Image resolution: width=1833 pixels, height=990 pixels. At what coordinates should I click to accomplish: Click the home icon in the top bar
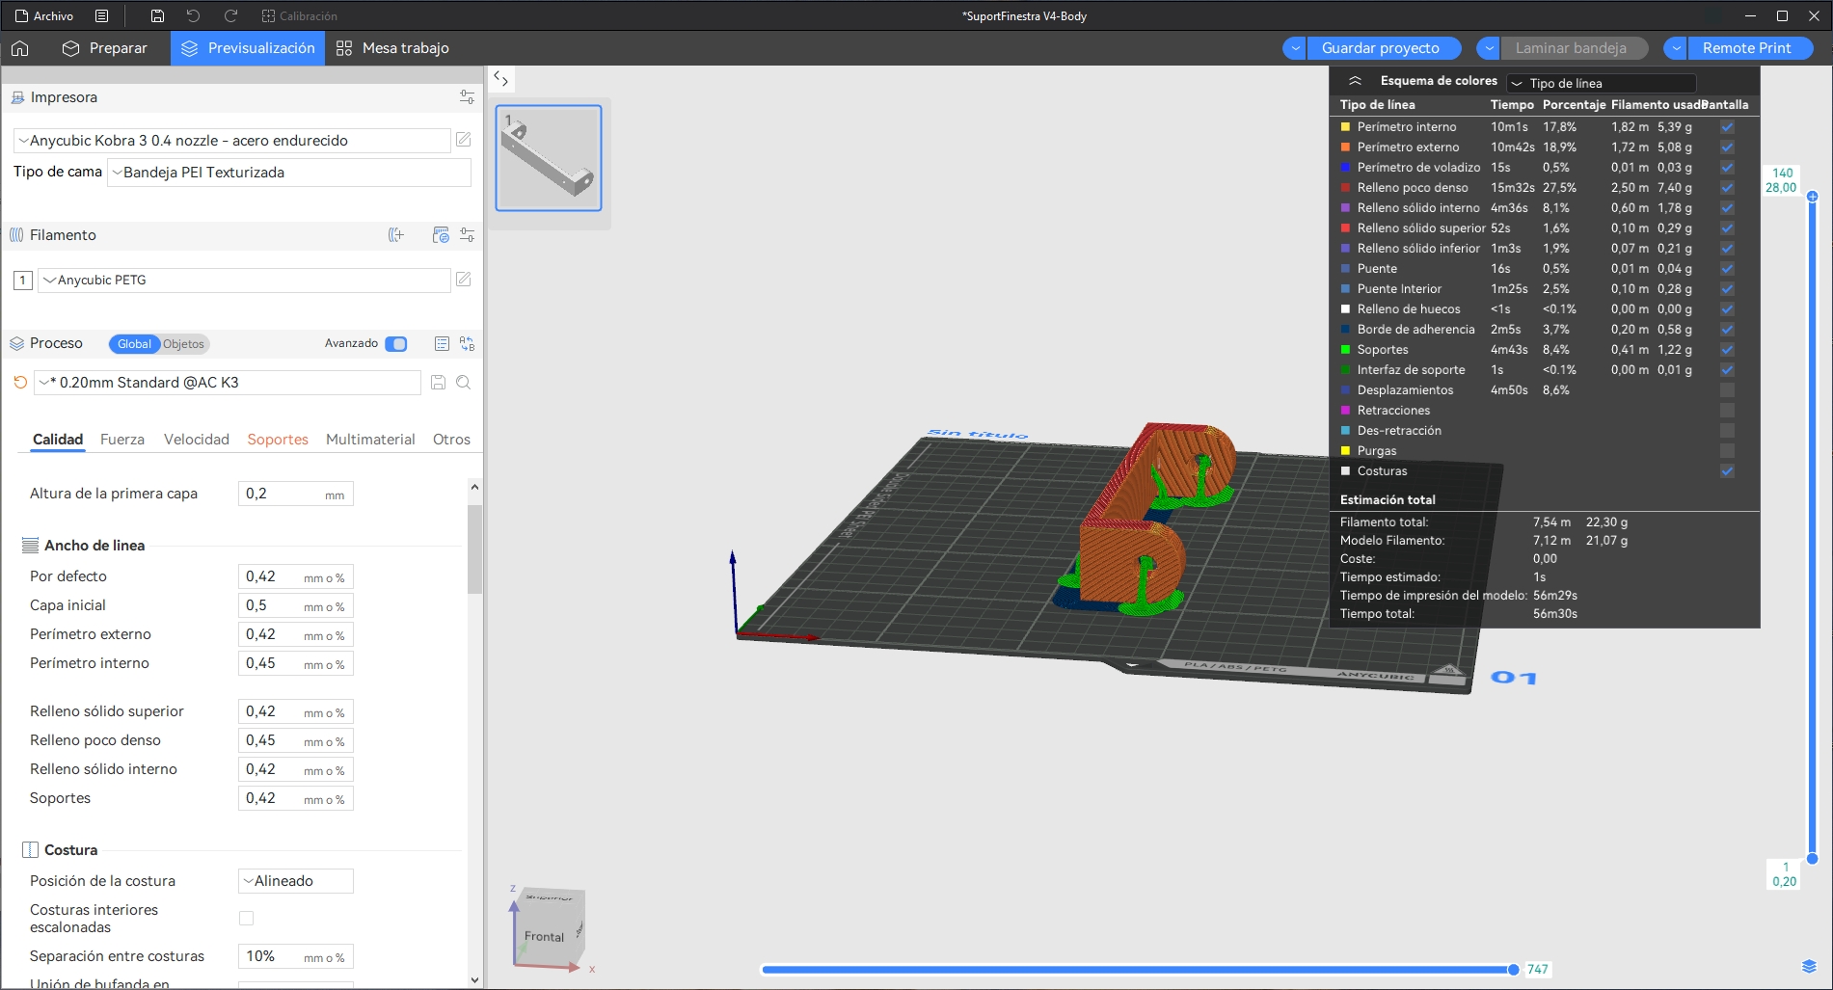tap(20, 48)
